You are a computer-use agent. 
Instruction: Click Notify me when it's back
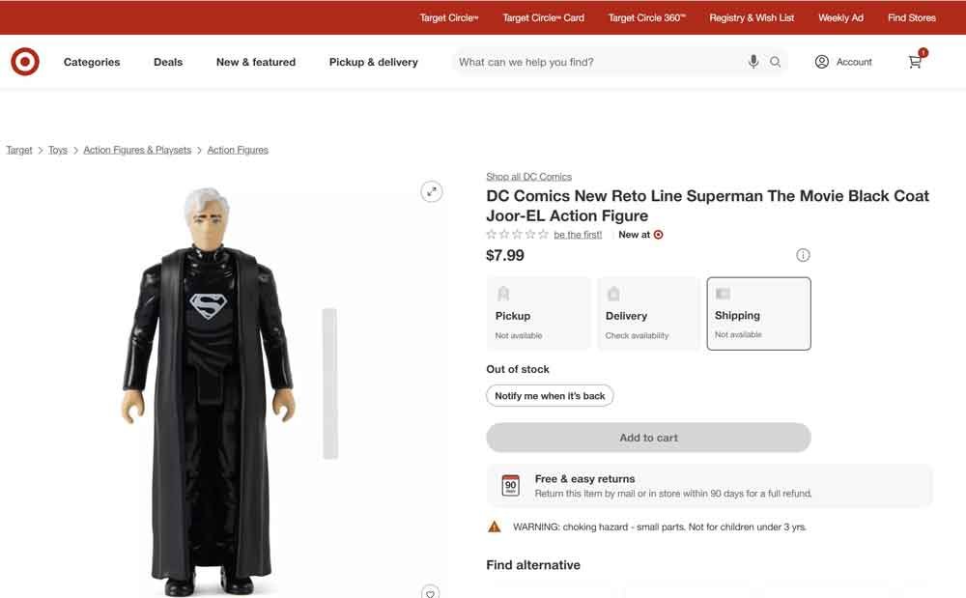click(550, 396)
